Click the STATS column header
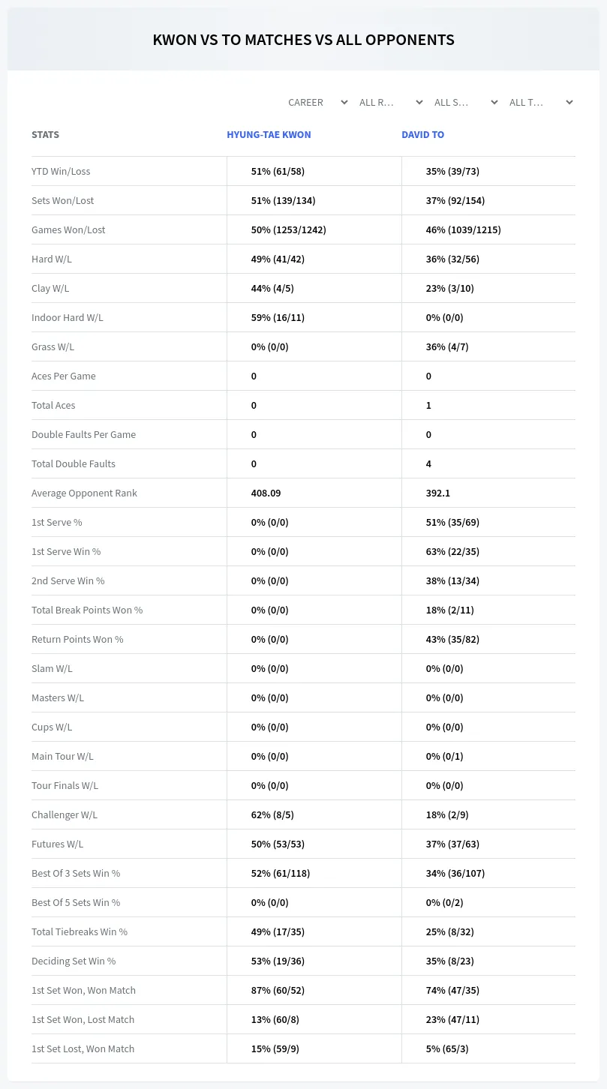Viewport: 607px width, 1089px height. point(45,135)
